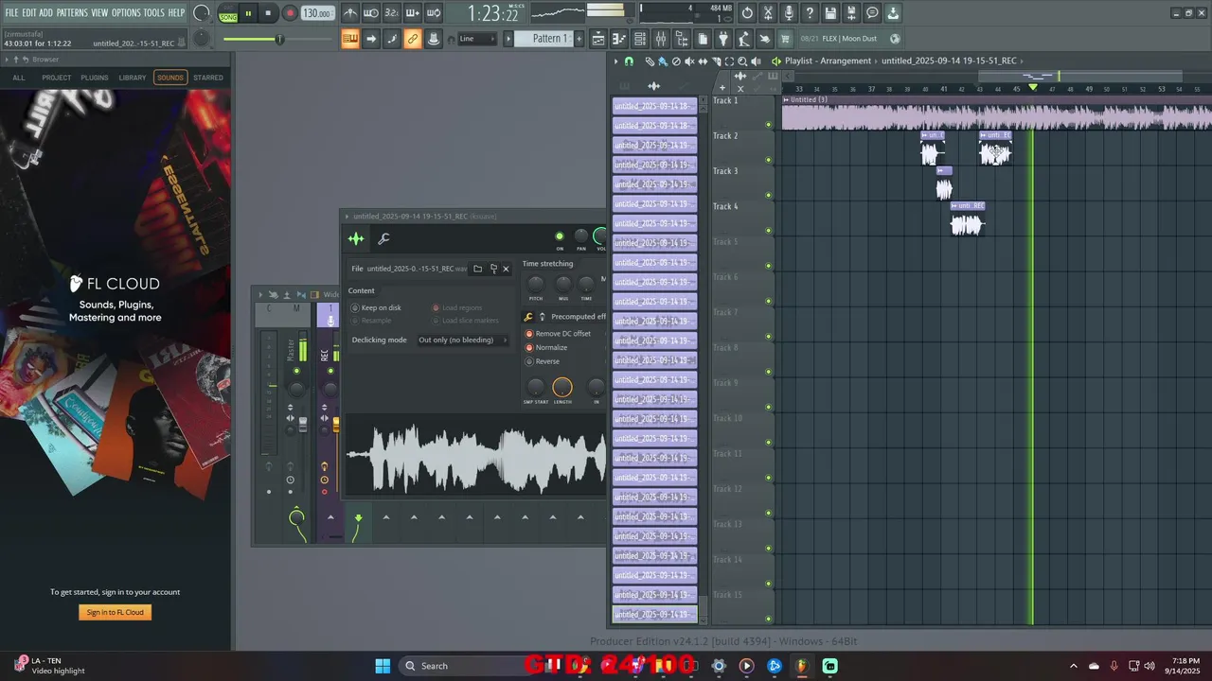Select the playlist zoom magnifier tool
The height and width of the screenshot is (681, 1212).
(741, 61)
